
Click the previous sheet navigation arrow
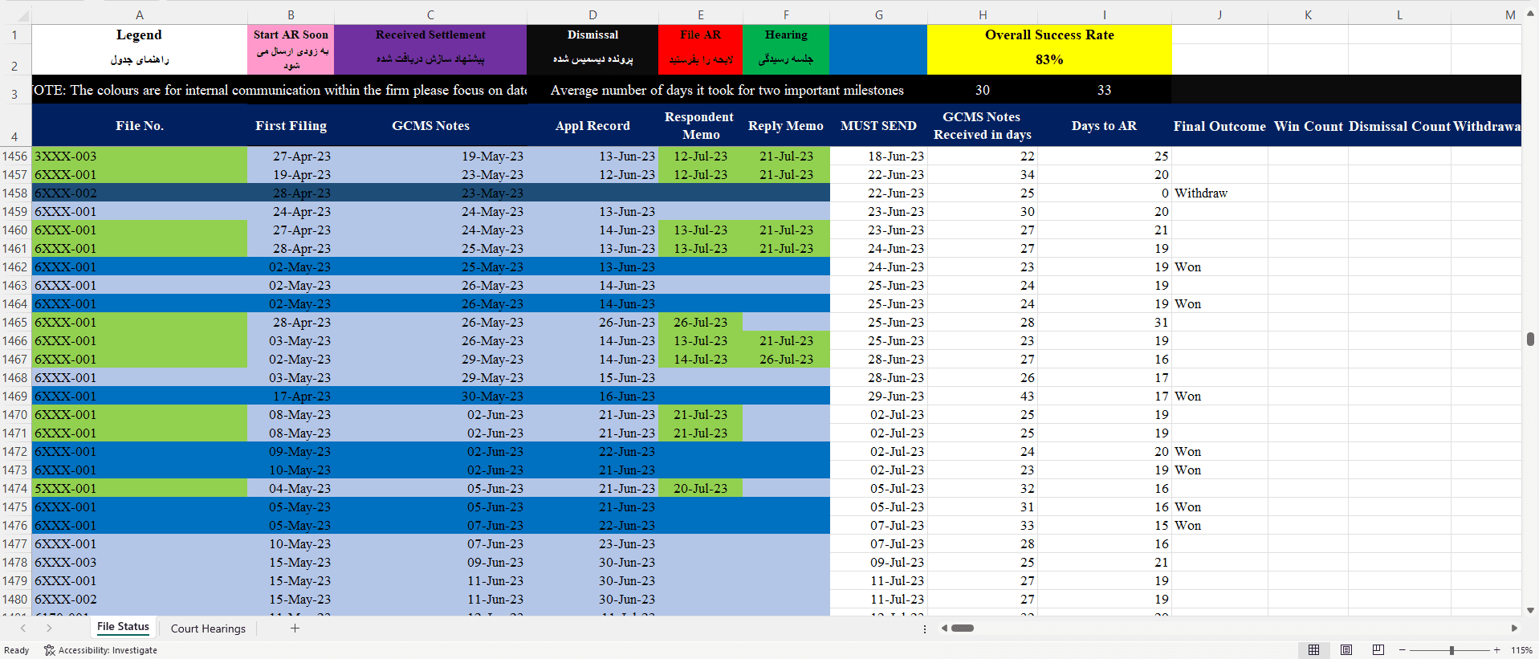23,628
